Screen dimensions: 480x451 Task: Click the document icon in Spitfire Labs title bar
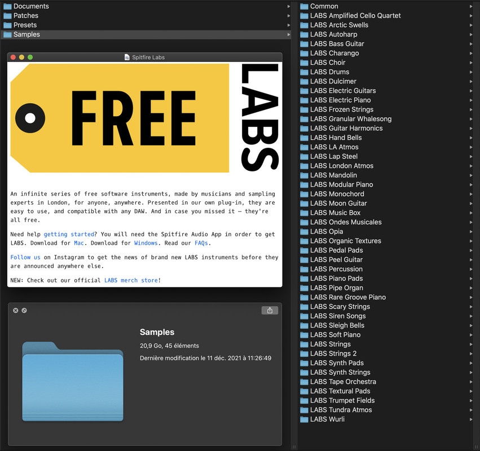point(127,57)
